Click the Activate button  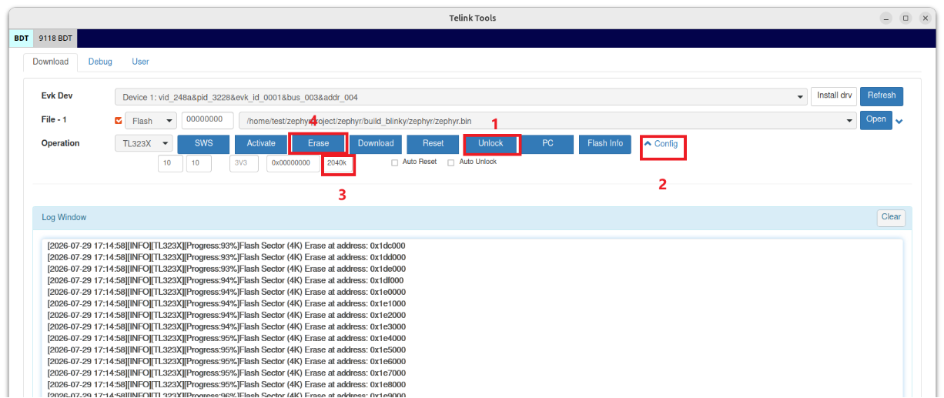click(261, 144)
